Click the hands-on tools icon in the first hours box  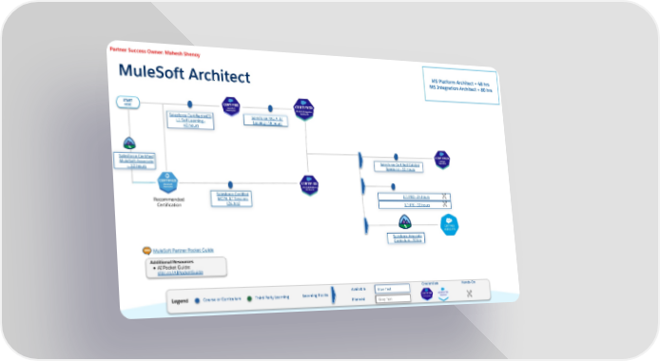(x=444, y=197)
